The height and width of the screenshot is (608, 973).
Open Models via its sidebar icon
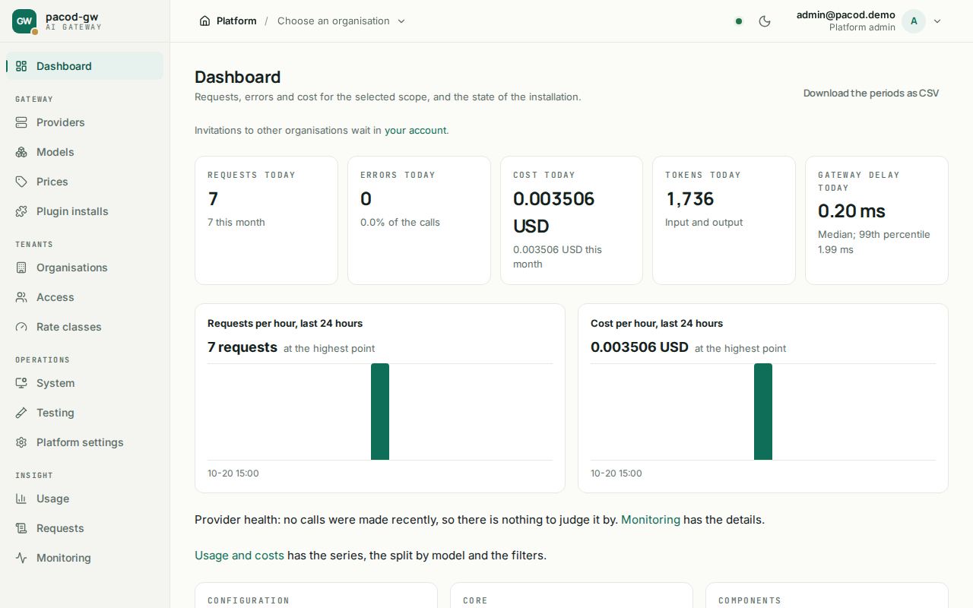(x=21, y=152)
